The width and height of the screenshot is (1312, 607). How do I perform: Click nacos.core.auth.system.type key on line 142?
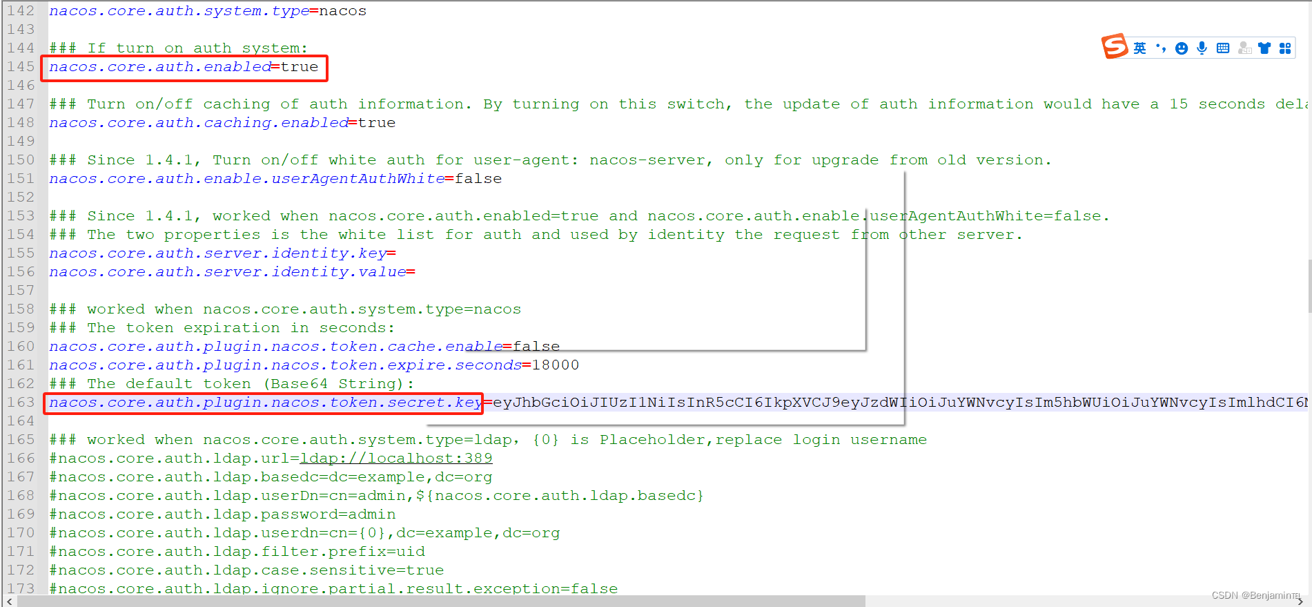(x=179, y=11)
